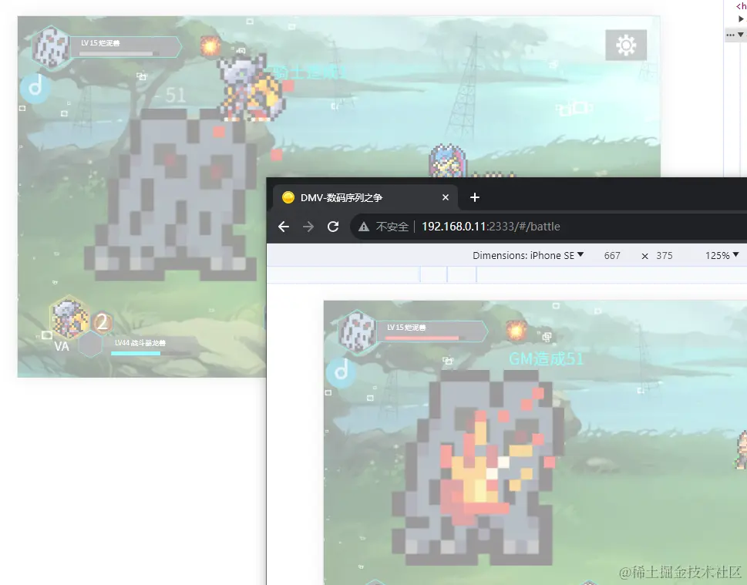Click the armored knight sprite on top of rock monster
This screenshot has width=747, height=585.
(x=250, y=88)
